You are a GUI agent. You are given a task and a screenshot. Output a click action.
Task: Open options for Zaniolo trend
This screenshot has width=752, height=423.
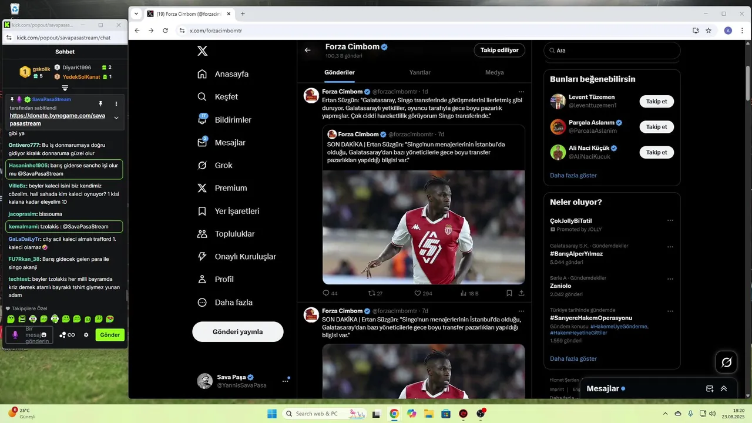670,278
